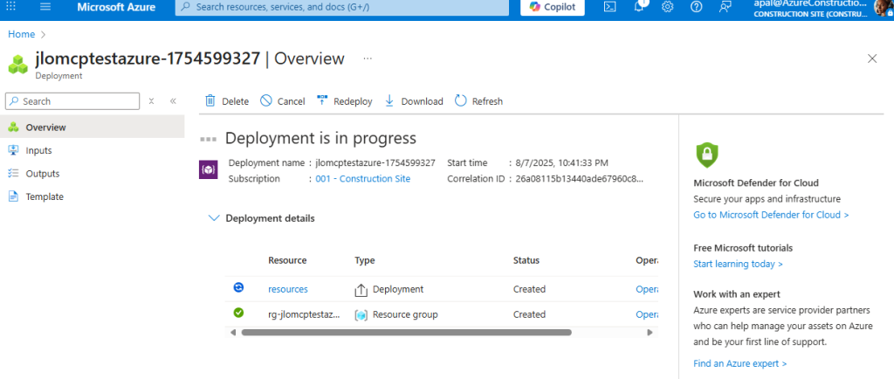Click the Copilot button
This screenshot has width=894, height=379.
[553, 7]
